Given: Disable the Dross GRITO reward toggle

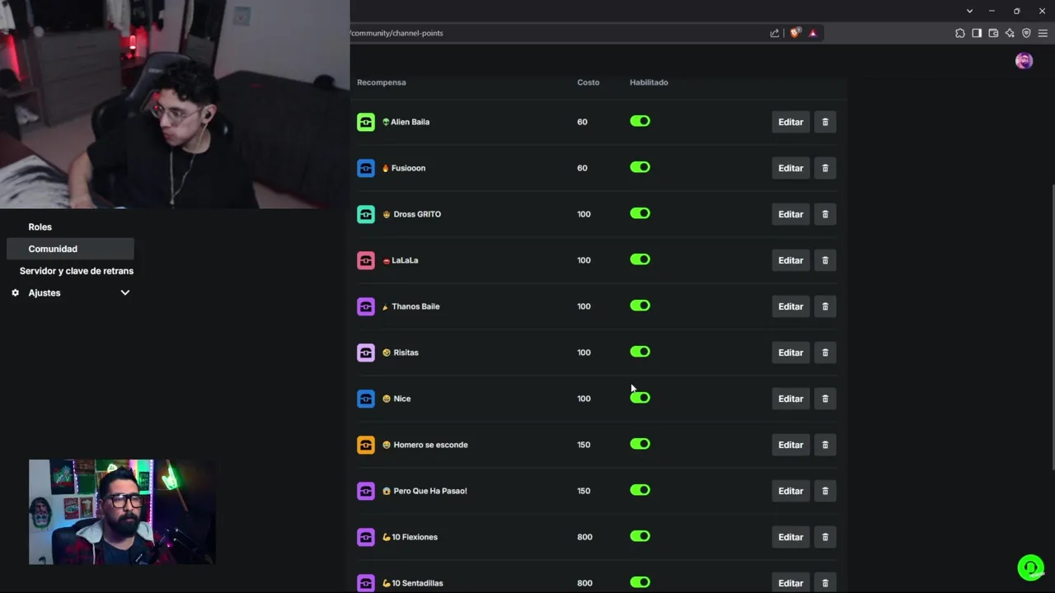Looking at the screenshot, I should (640, 213).
